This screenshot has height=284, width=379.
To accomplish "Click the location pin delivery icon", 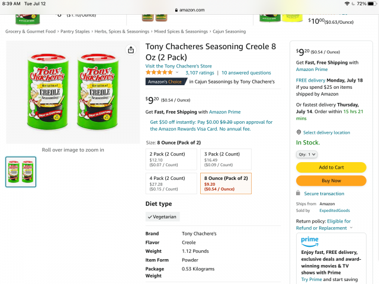I will click(298, 133).
